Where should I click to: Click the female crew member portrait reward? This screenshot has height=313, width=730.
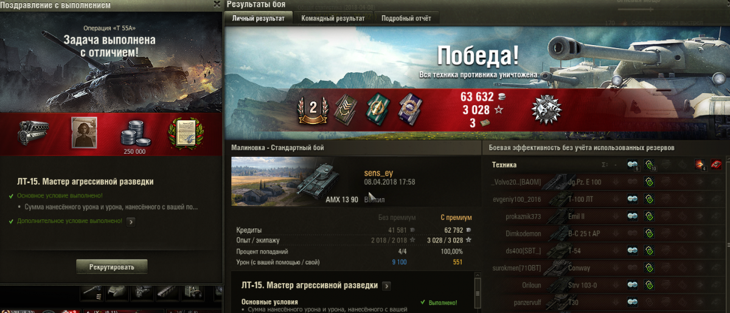tap(84, 132)
